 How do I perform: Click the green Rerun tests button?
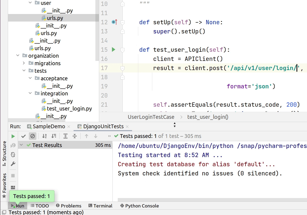(x=13, y=136)
